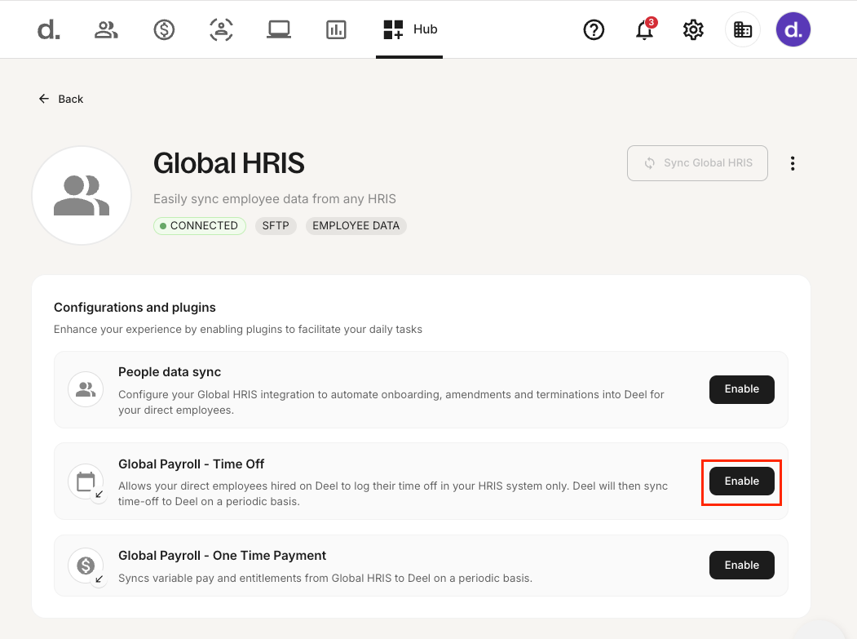Screen dimensions: 857x639
Task: Click 'Easily sync employee data from any HRIS'
Action: tap(274, 199)
